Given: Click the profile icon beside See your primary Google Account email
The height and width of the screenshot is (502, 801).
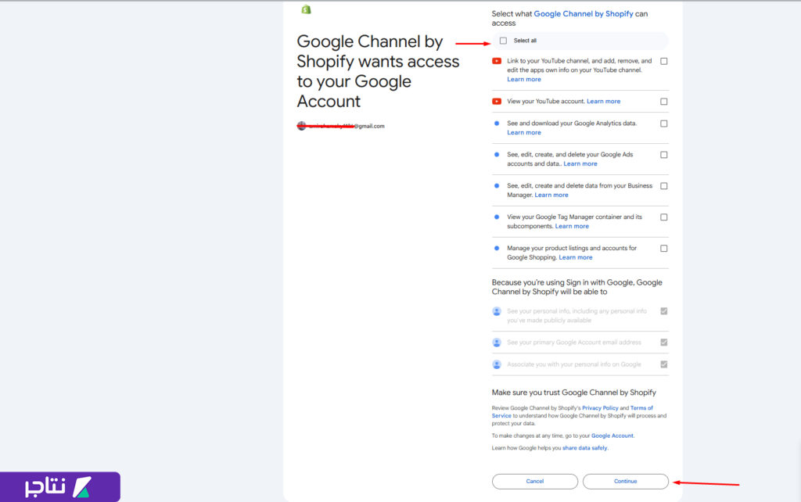Looking at the screenshot, I should (x=497, y=342).
